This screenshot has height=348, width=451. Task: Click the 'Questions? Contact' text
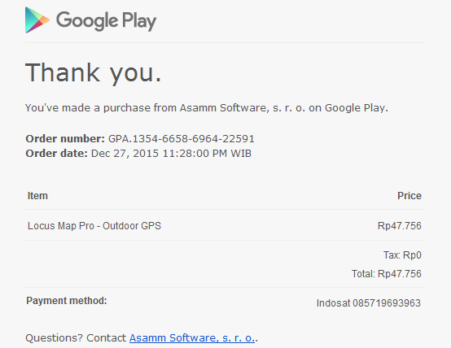(76, 338)
